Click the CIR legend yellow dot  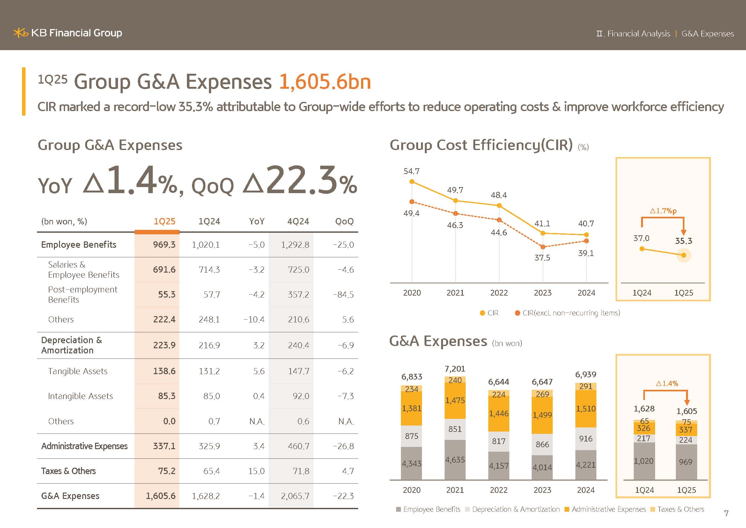(482, 313)
